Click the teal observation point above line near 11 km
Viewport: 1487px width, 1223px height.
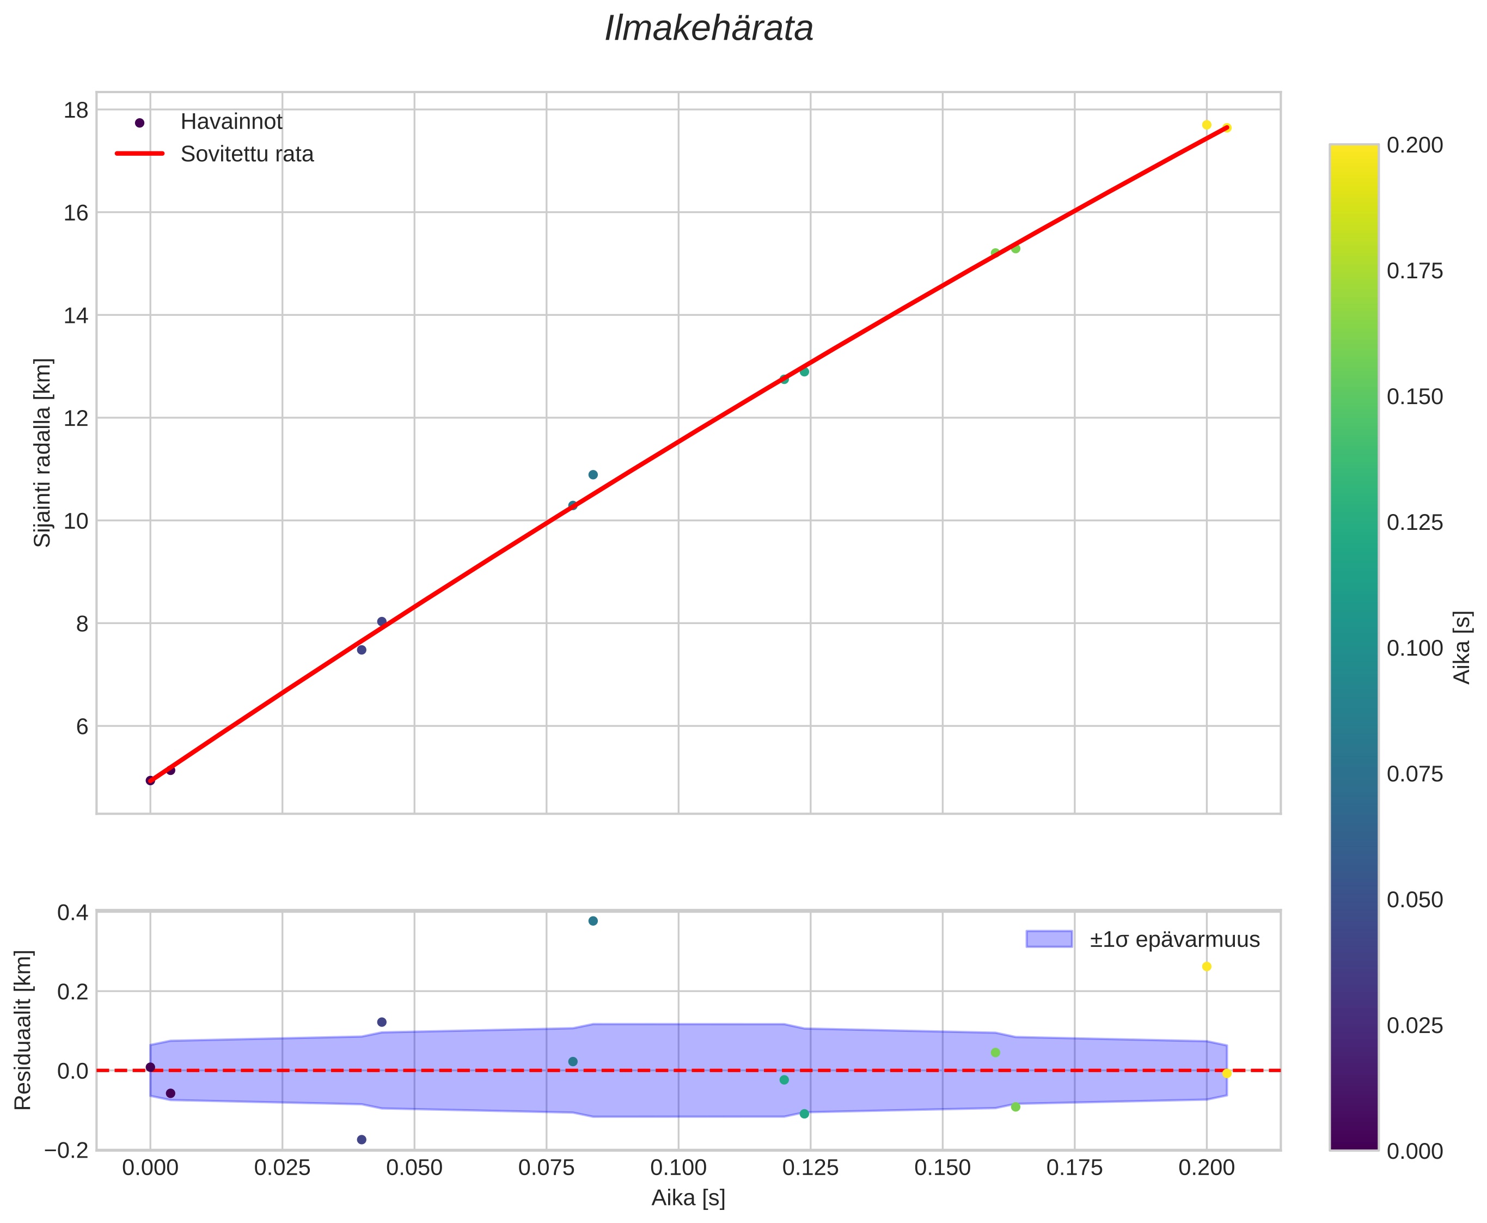point(592,475)
